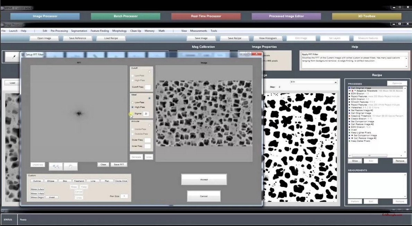412x226 pixels.
Task: Select the Outline custom tool
Action: pyautogui.click(x=36, y=181)
